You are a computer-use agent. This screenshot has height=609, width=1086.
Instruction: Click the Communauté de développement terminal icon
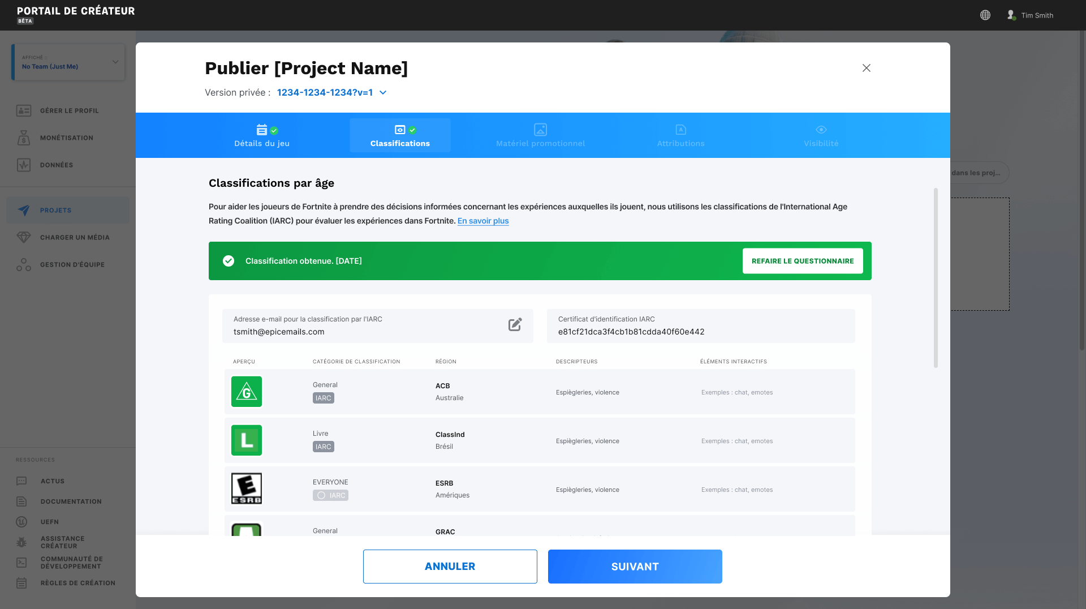point(21,563)
